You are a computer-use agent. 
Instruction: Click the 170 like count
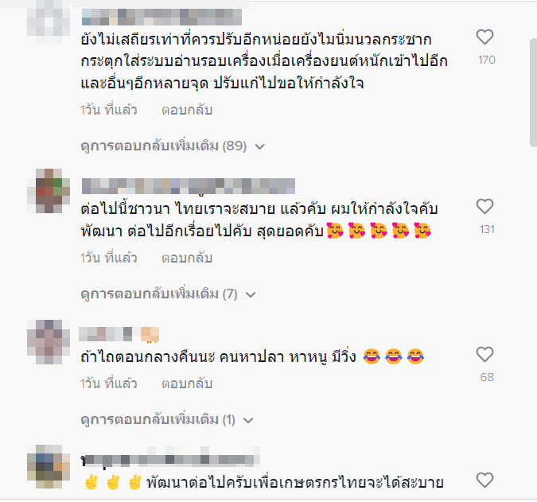click(487, 60)
